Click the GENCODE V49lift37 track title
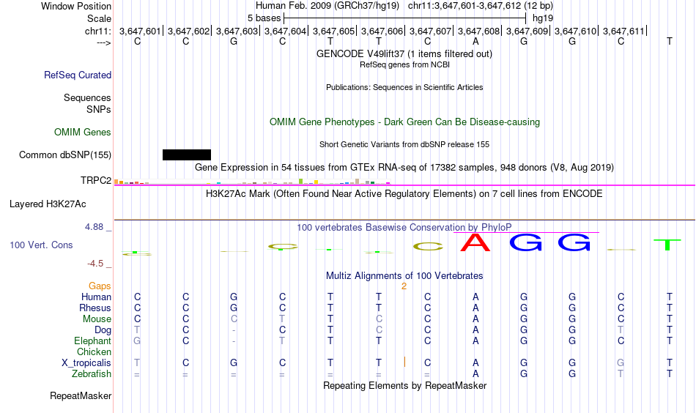Viewport: 696px width, 413px height. pyautogui.click(x=404, y=53)
